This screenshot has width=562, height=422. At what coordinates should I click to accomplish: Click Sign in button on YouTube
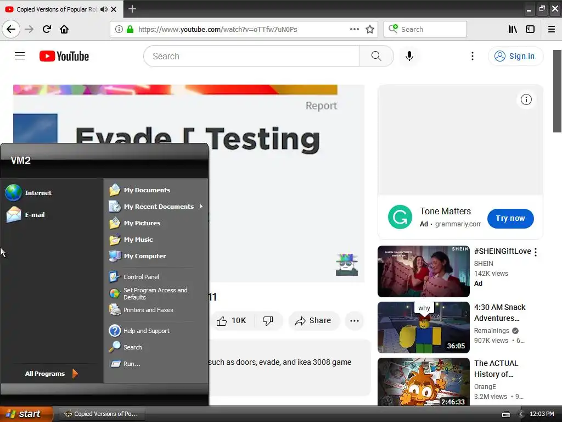[515, 56]
